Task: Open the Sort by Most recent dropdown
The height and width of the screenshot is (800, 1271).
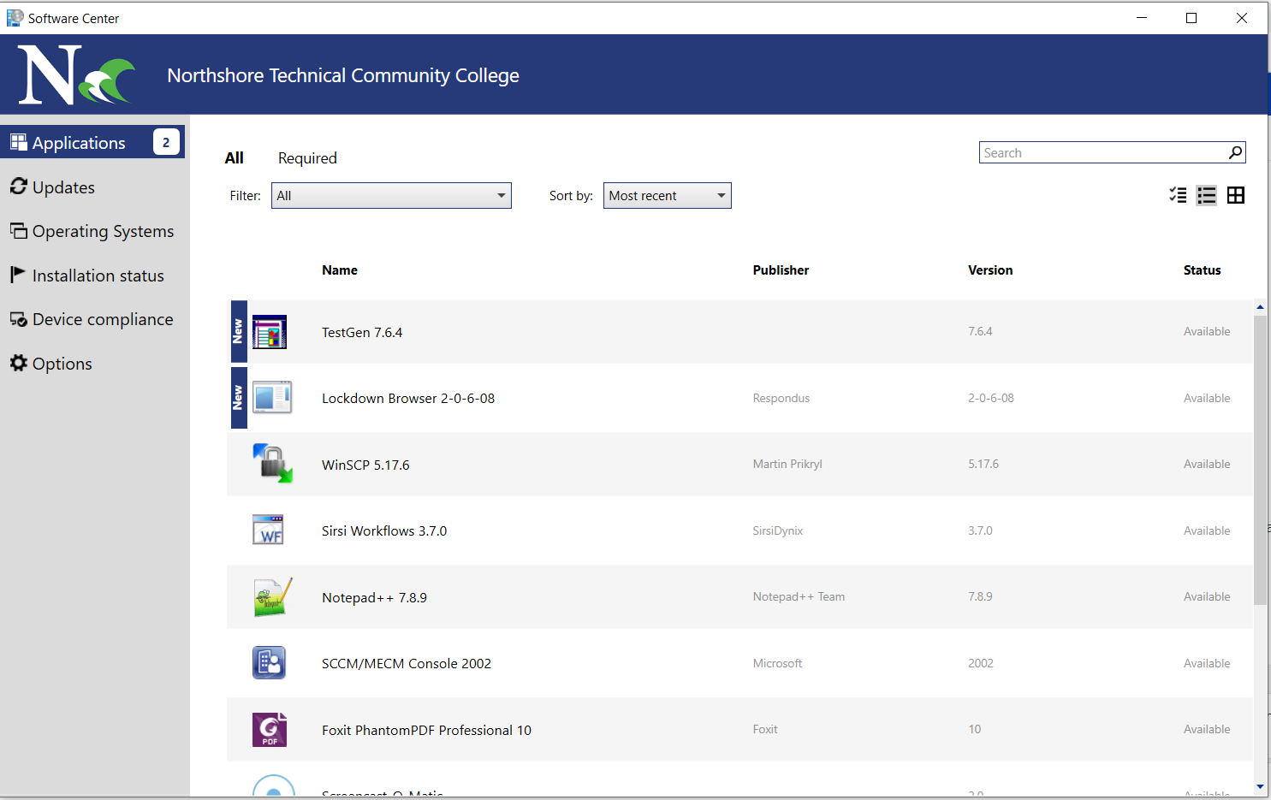Action: pos(667,195)
